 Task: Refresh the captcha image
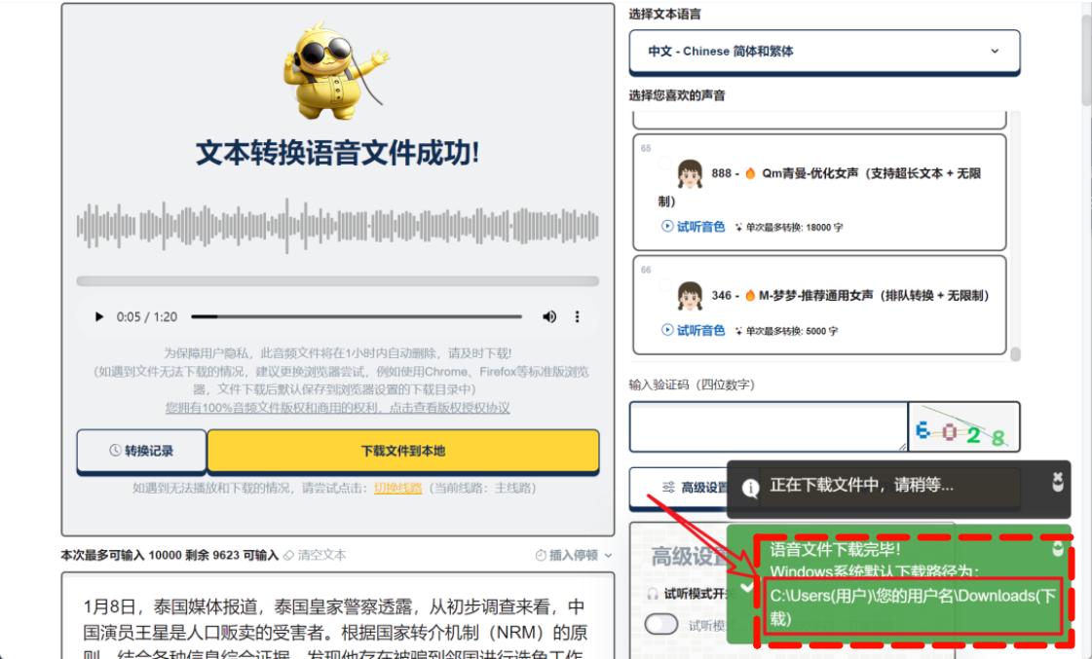[963, 426]
